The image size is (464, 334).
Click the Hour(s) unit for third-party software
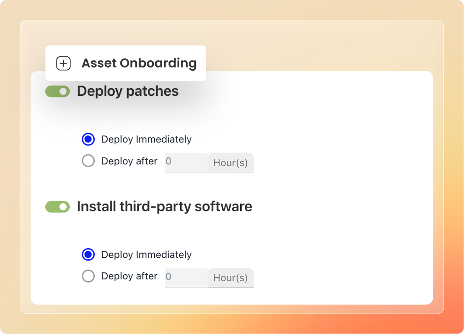pyautogui.click(x=230, y=278)
